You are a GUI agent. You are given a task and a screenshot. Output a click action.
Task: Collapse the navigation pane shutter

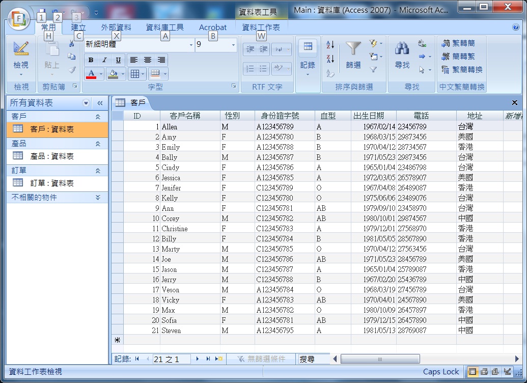click(x=100, y=103)
